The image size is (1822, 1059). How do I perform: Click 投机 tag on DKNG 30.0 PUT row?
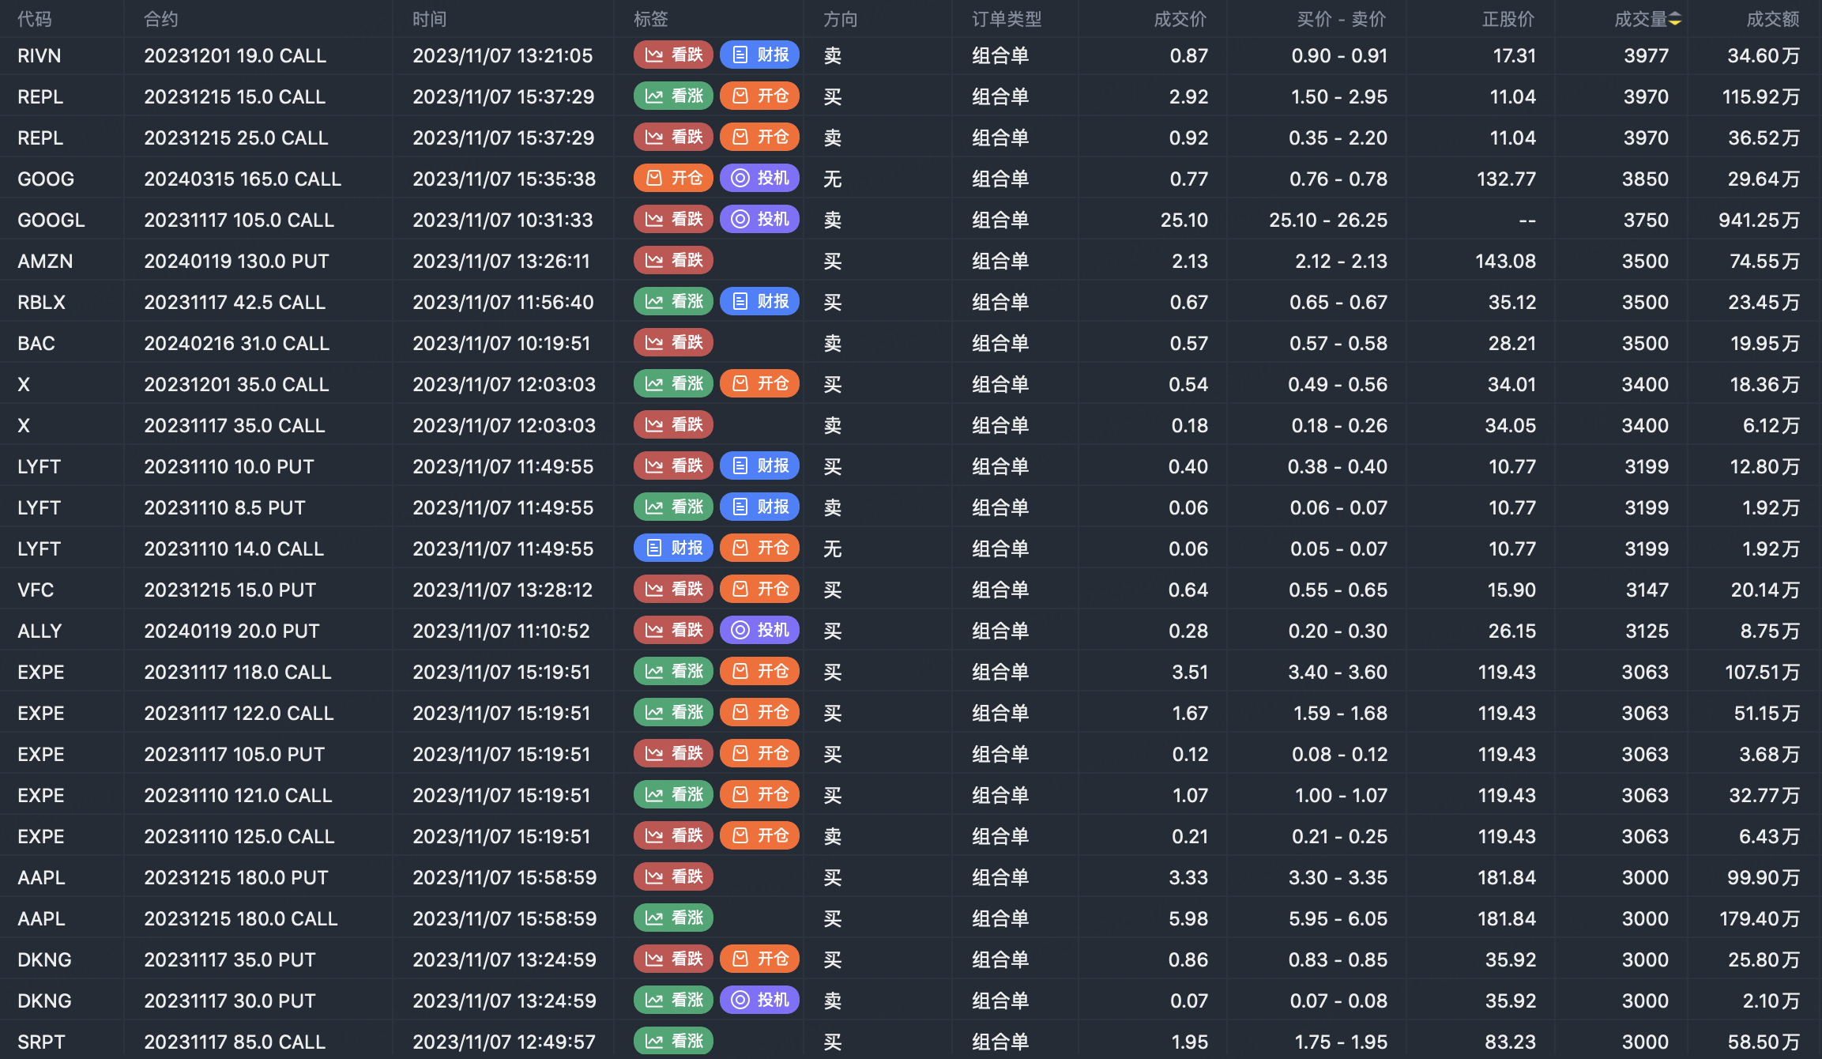pos(760,1001)
